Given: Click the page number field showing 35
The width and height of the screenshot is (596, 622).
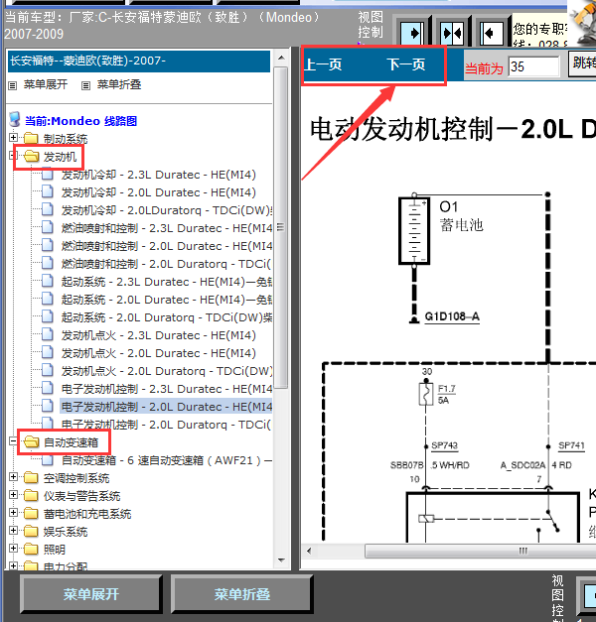Looking at the screenshot, I should [x=533, y=66].
